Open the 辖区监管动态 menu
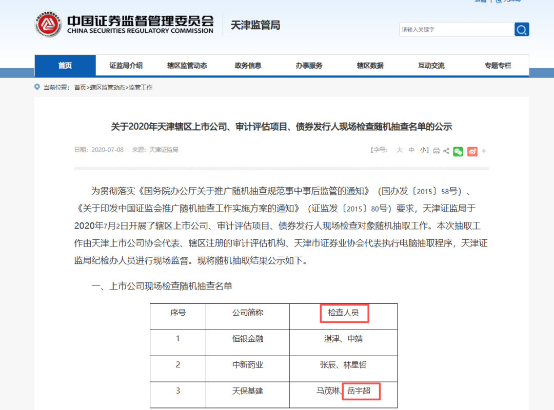This screenshot has width=554, height=410. tap(187, 65)
